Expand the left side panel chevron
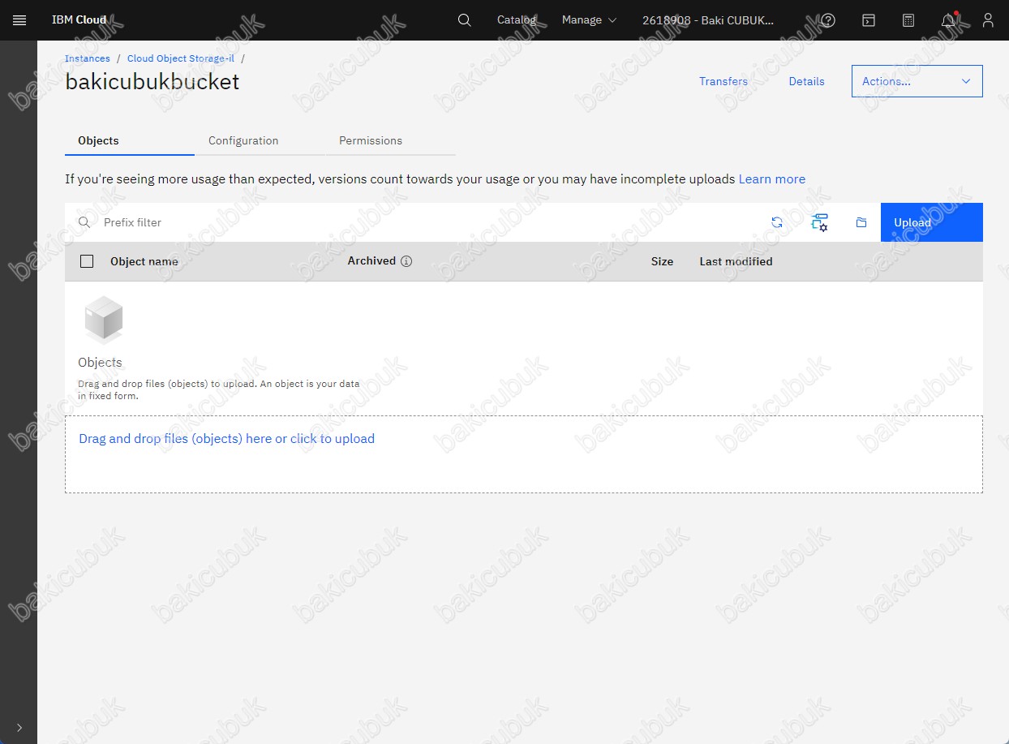1009x744 pixels. [x=19, y=728]
